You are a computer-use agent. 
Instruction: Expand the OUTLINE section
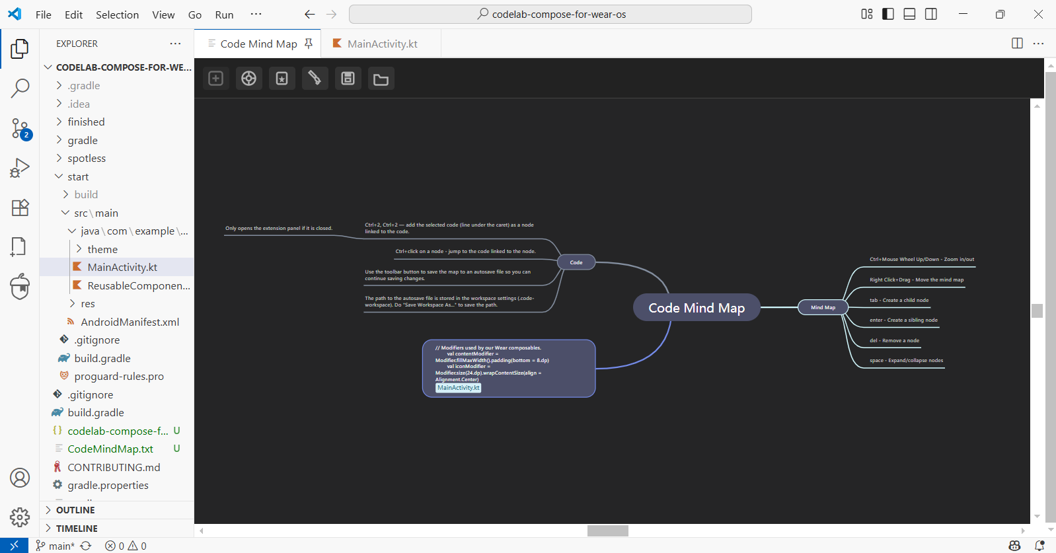click(x=75, y=510)
